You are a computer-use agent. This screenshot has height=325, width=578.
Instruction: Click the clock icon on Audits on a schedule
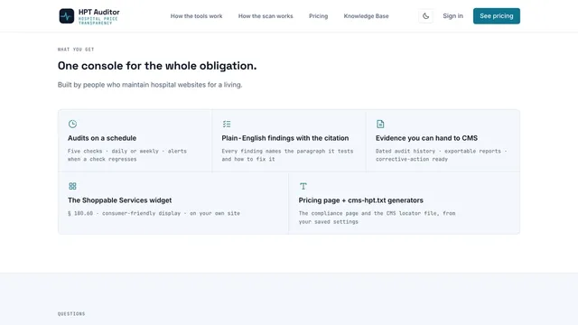72,124
